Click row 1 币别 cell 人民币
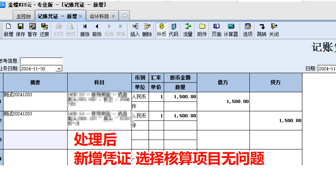The width and height of the screenshot is (336, 170). tap(140, 97)
